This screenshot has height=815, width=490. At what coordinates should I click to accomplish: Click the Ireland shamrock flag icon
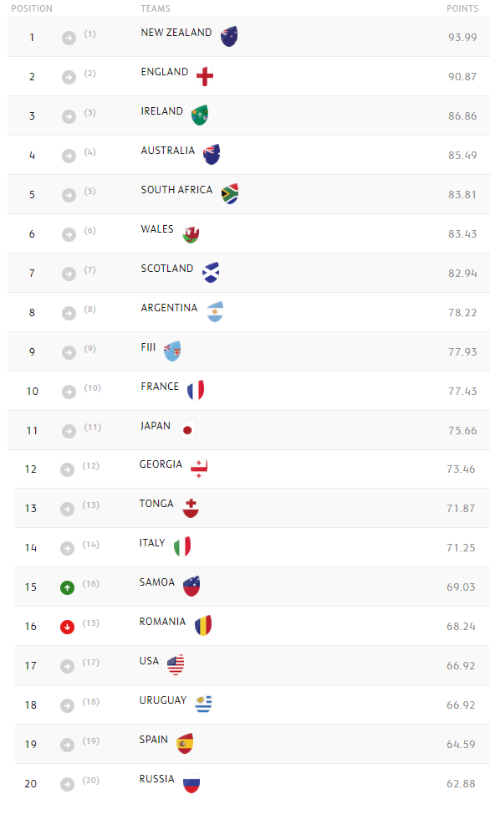(200, 115)
